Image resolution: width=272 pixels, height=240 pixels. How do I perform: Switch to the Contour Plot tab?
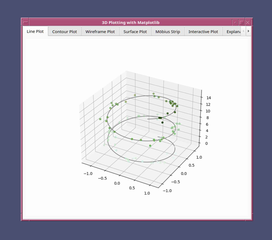64,31
